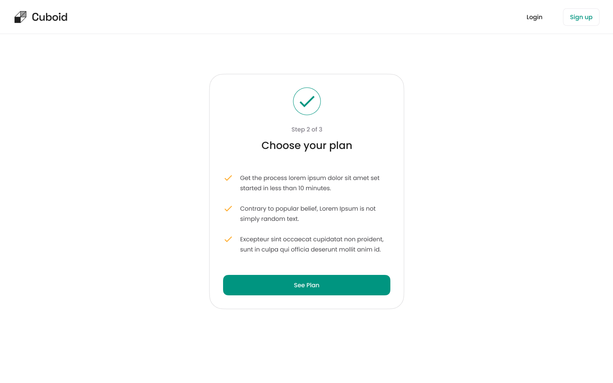Open the Login page from the header
The image size is (613, 383).
(534, 17)
